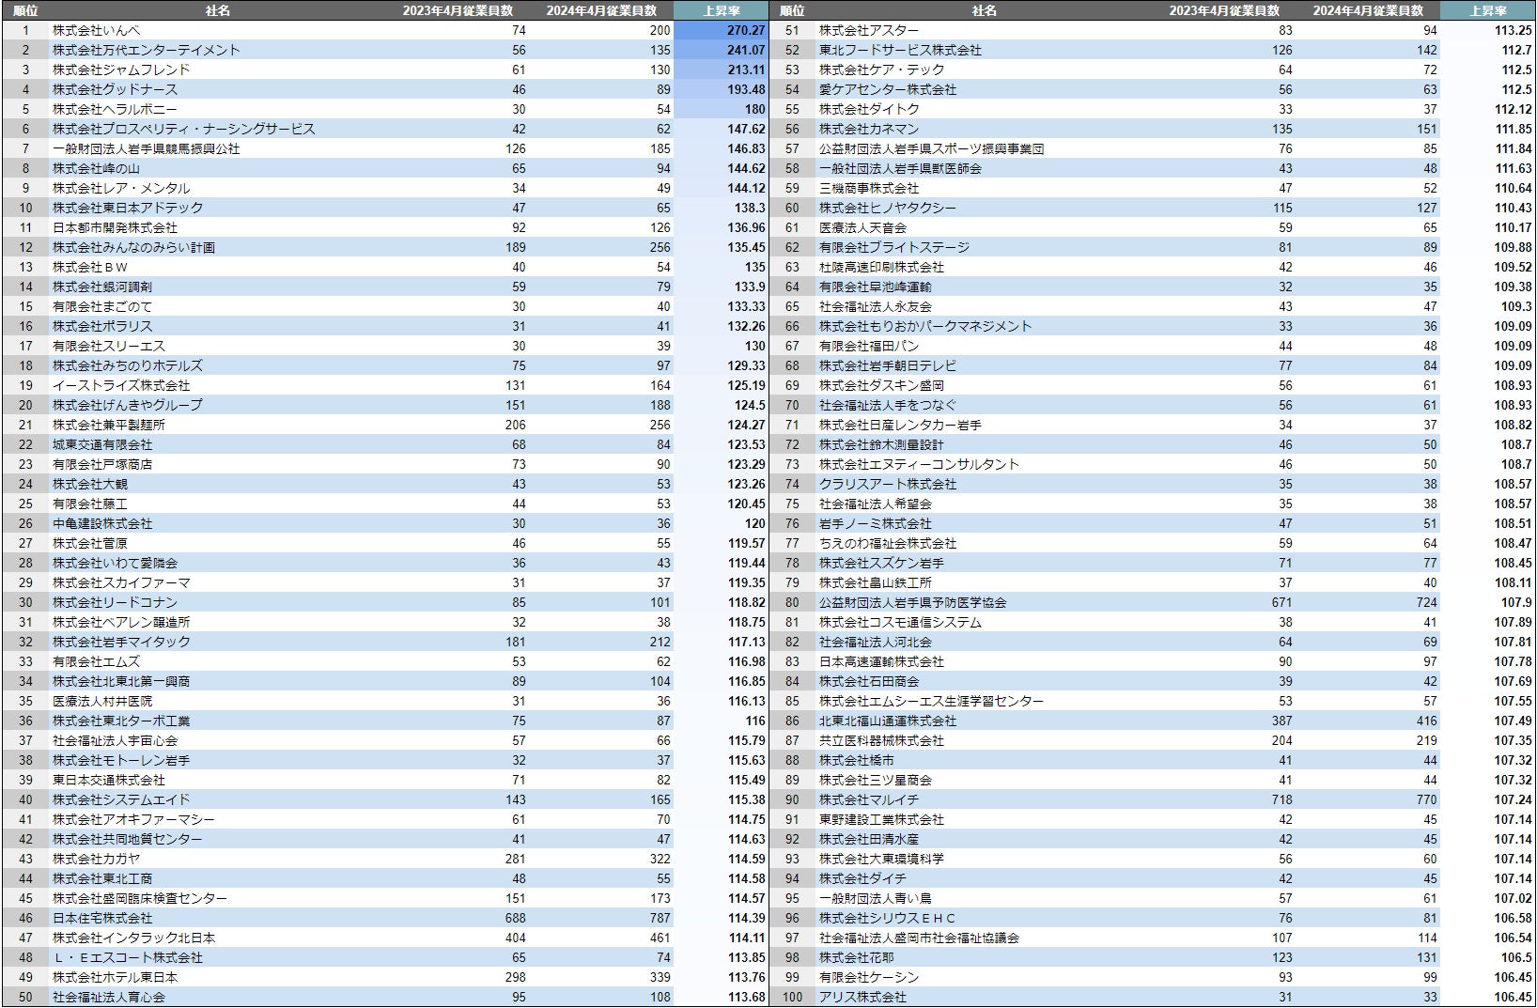Select 株式会社ホテル東日本
The image size is (1537, 1008).
(x=115, y=977)
